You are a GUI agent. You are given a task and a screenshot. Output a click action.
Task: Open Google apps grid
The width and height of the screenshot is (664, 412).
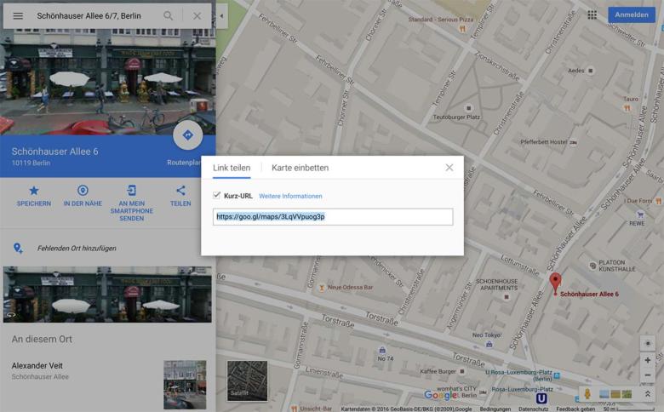pyautogui.click(x=592, y=15)
